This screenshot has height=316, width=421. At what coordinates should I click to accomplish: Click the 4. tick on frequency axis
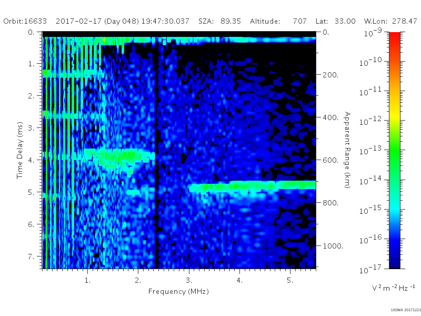[x=239, y=281]
